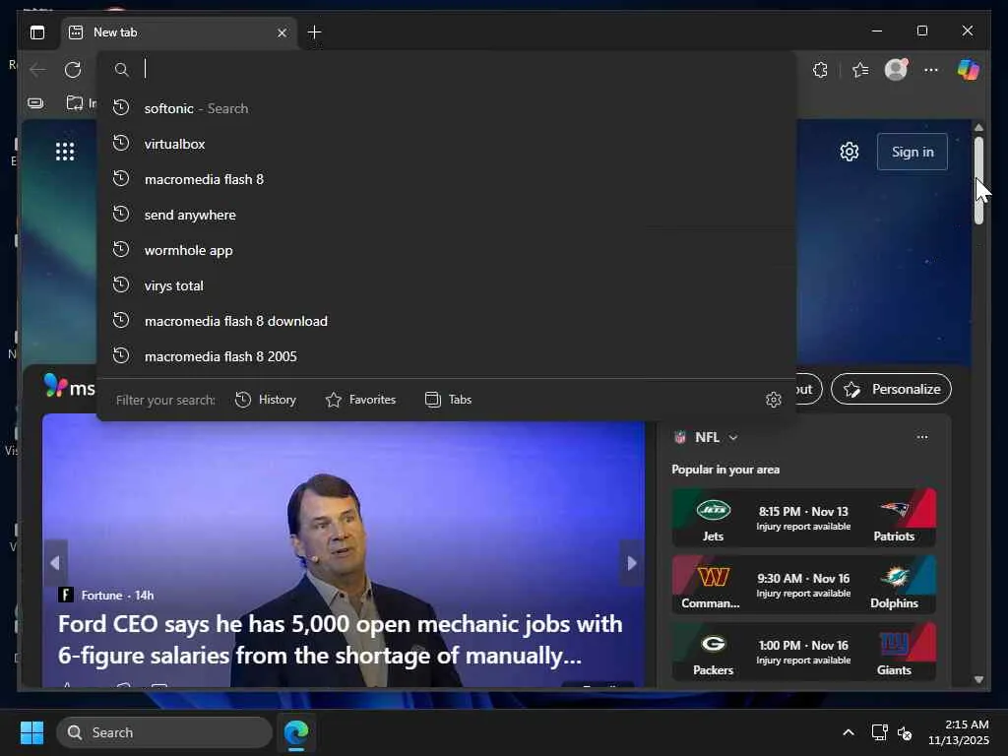This screenshot has width=1008, height=756.
Task: Open the apps grid launcher icon
Action: click(65, 152)
